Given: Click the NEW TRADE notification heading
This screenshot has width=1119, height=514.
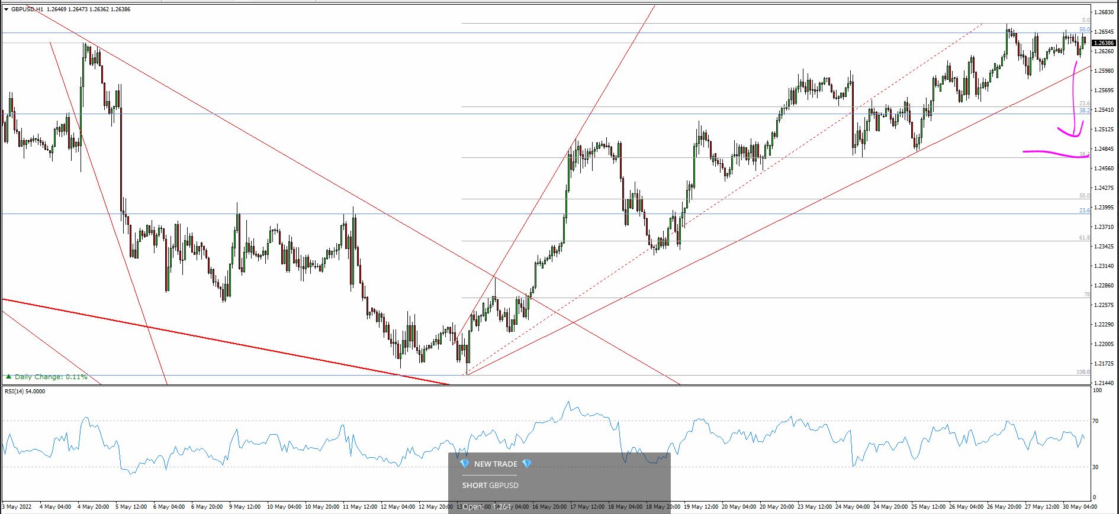Looking at the screenshot, I should [496, 464].
